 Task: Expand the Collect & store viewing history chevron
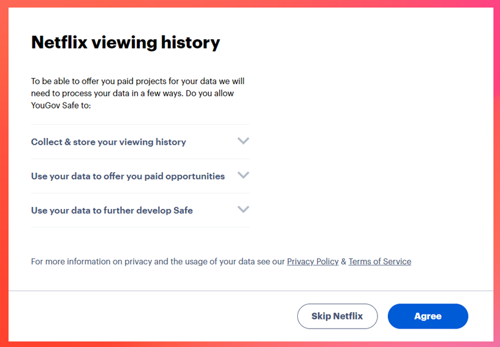(243, 141)
